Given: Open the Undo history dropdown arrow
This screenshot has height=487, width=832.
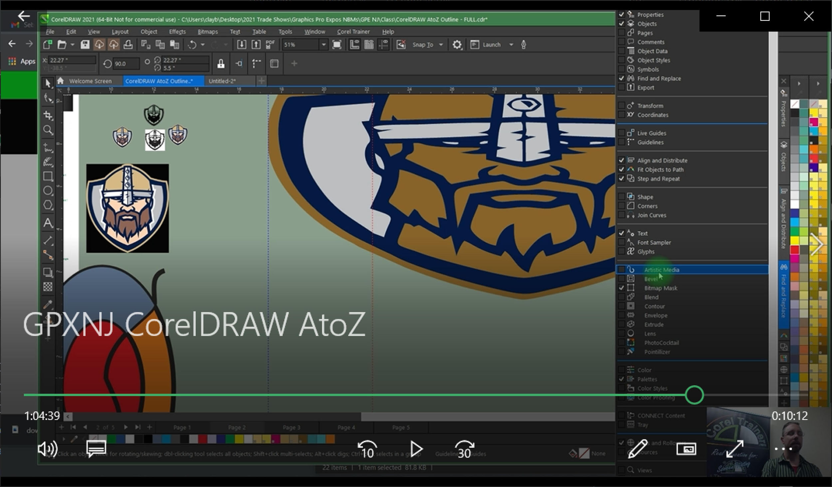Looking at the screenshot, I should click(x=202, y=45).
